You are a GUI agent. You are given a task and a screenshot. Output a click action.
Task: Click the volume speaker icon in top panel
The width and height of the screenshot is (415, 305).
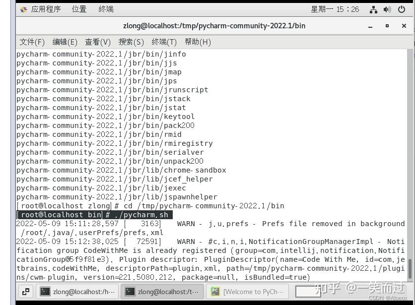coord(387,8)
